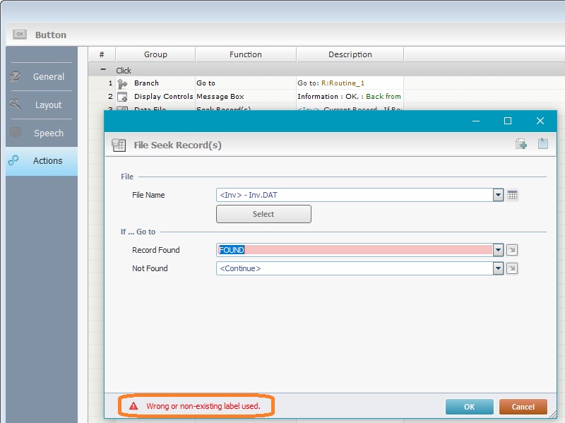Click the Display Controls icon in row 2
Viewport: 565px width, 423px height.
[122, 97]
